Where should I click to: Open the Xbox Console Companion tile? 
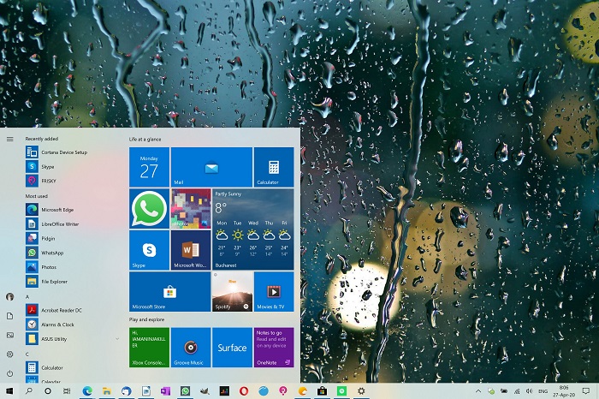[149, 347]
